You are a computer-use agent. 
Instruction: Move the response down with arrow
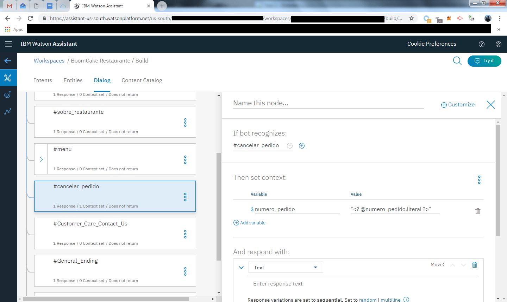coord(463,265)
